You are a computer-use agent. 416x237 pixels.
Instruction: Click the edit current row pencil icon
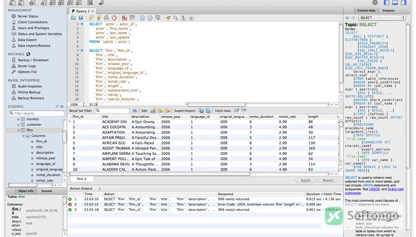coord(153,111)
